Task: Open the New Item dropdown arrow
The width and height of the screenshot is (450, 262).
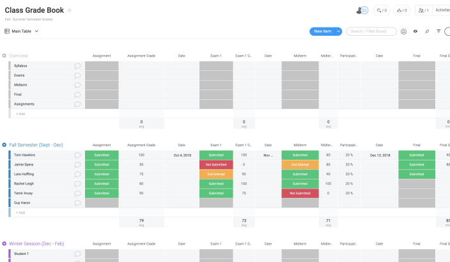Action: (338, 31)
